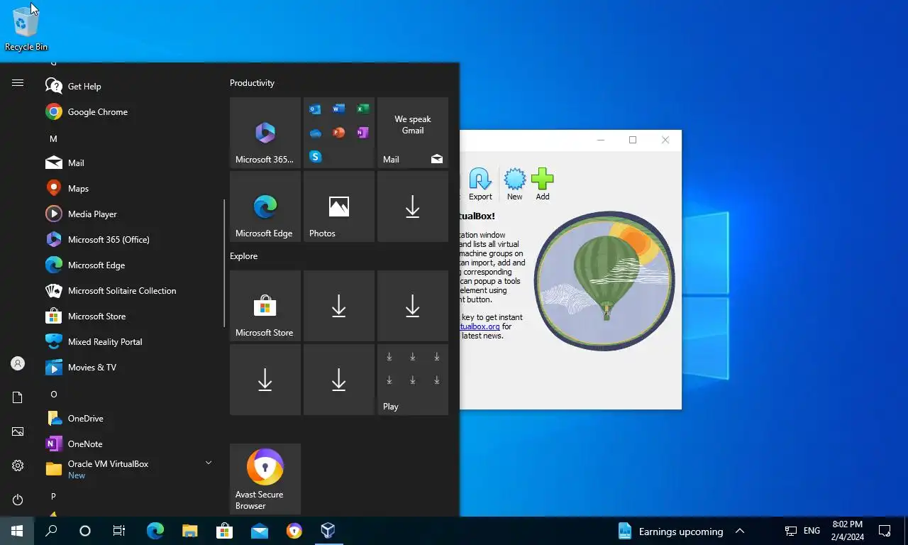Select the Recycle Bin desktop icon
908x545 pixels.
tap(26, 28)
